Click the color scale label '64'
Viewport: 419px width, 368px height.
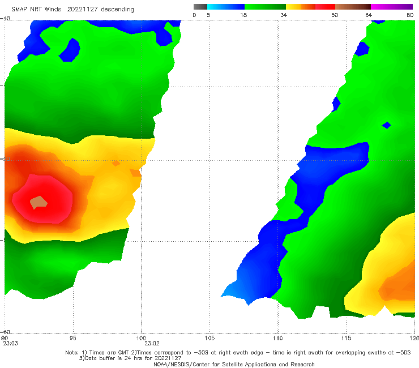point(369,15)
